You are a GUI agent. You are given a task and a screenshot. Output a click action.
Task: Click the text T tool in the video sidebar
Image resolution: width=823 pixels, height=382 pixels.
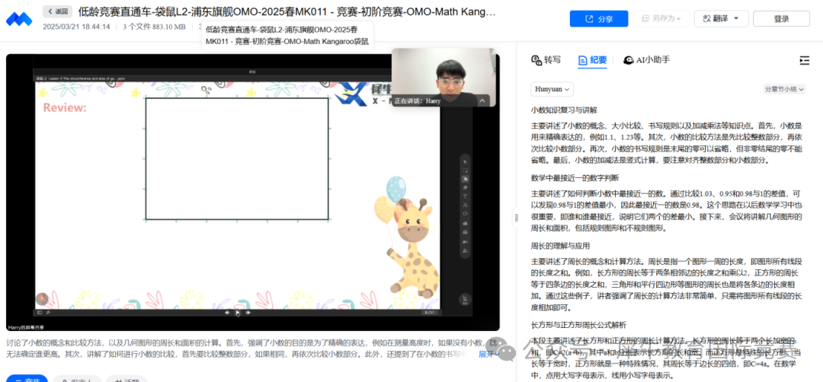[x=465, y=196]
